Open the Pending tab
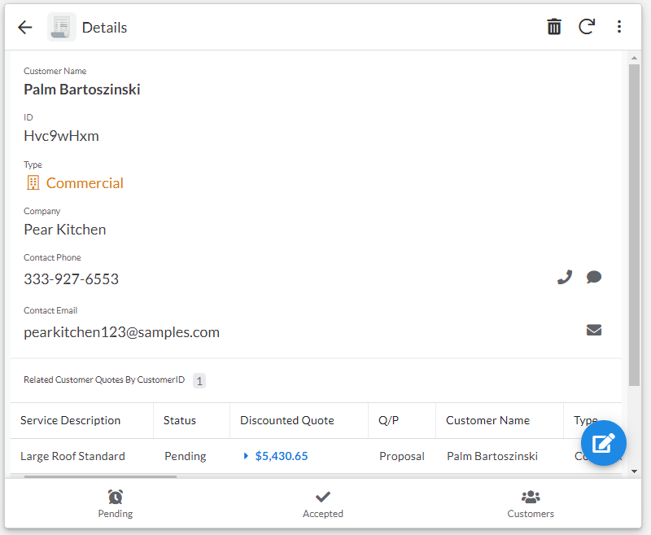The image size is (651, 535). 116,504
